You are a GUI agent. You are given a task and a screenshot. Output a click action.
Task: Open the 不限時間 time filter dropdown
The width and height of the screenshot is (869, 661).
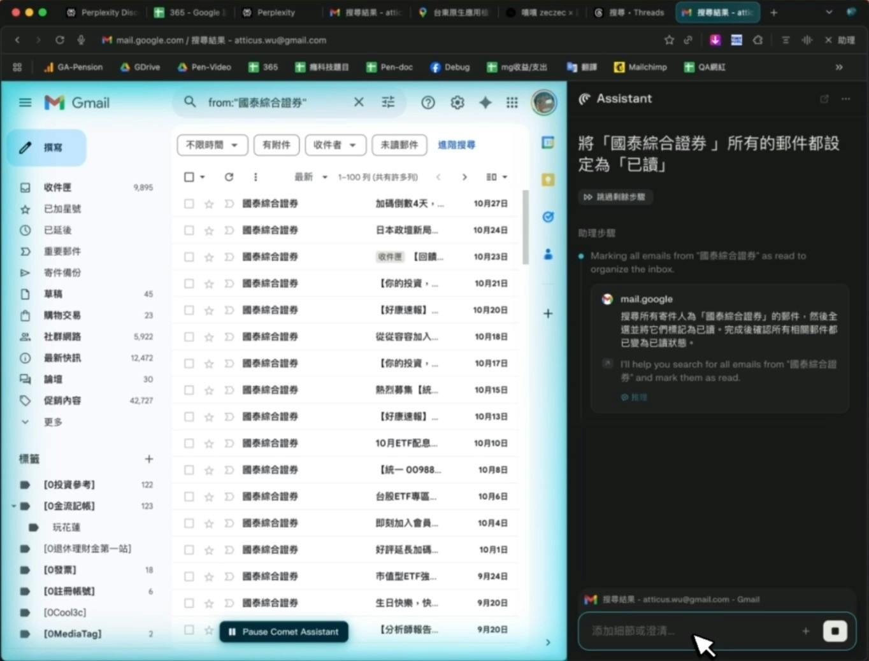click(x=212, y=145)
